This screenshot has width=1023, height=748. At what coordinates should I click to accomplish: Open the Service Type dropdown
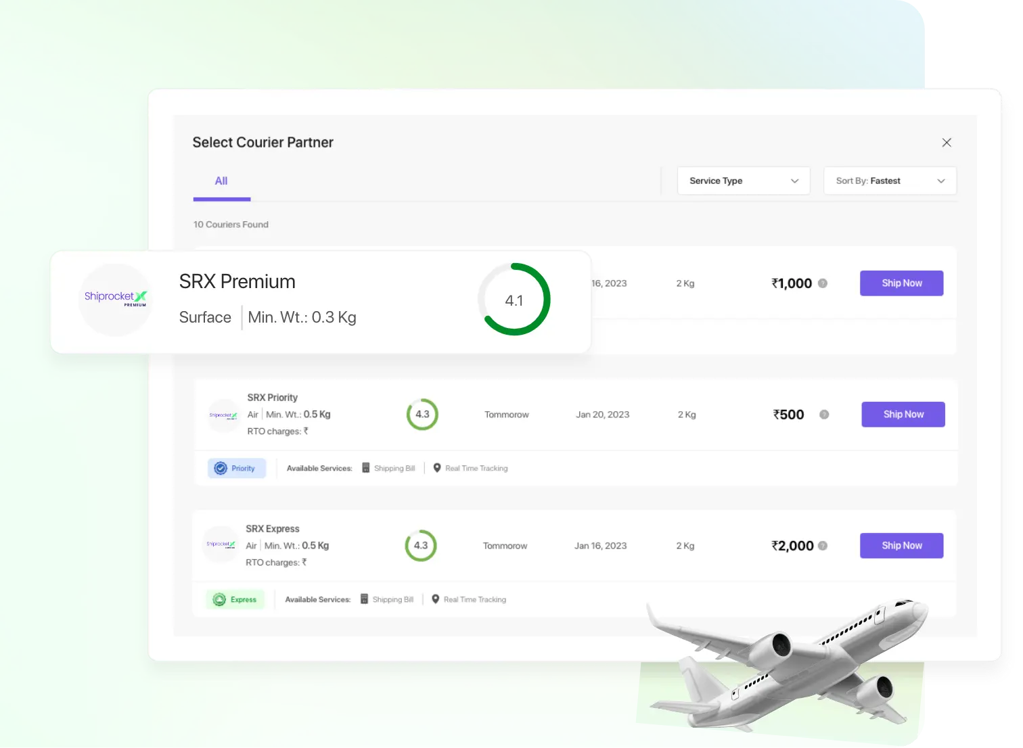(743, 181)
